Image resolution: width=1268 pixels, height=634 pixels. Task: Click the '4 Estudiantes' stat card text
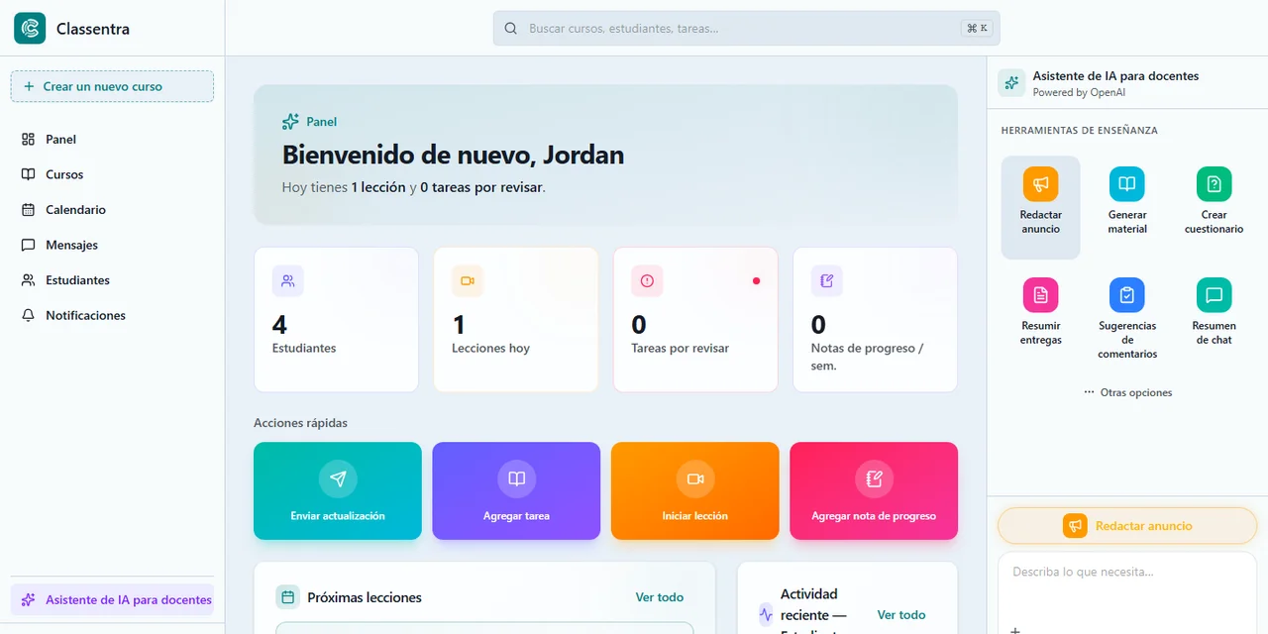pos(304,335)
